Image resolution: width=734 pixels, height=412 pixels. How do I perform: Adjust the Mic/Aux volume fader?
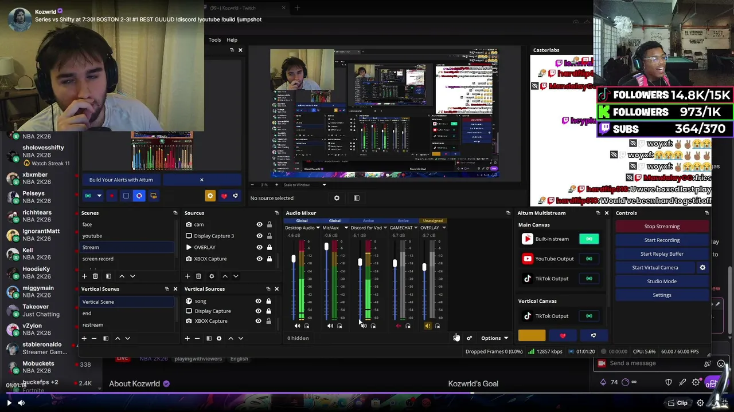[x=326, y=247]
